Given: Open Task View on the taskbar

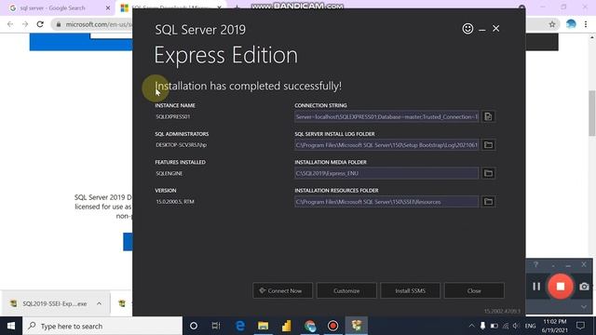Looking at the screenshot, I should click(x=216, y=326).
